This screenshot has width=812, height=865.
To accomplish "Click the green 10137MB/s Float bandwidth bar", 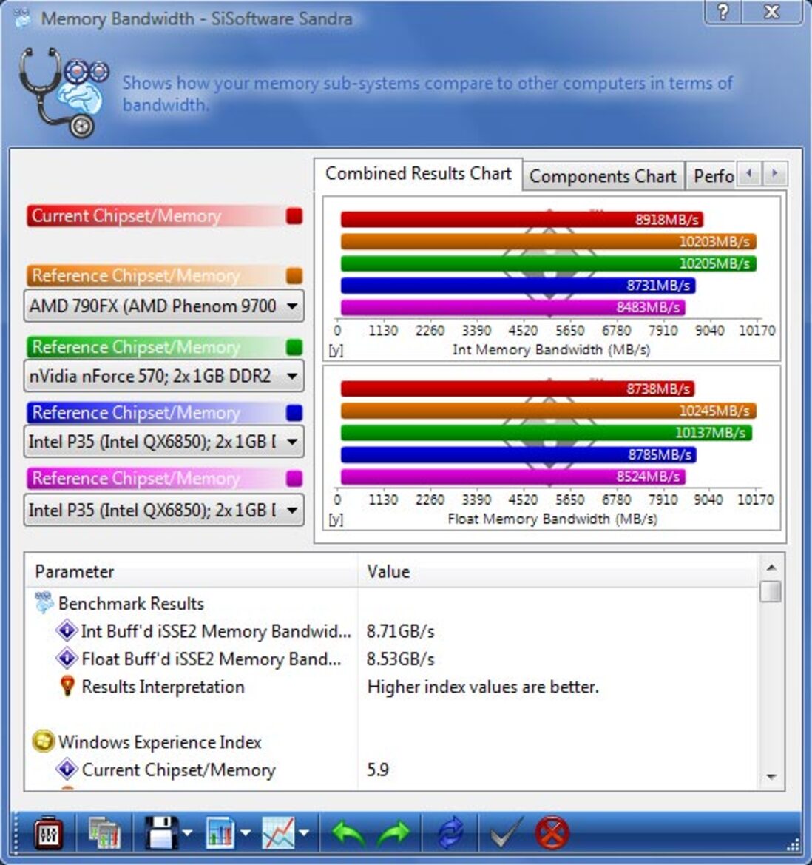I will click(x=547, y=433).
